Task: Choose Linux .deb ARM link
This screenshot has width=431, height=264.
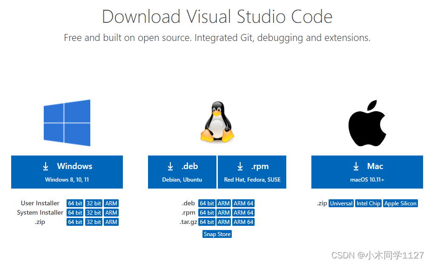Action: click(224, 203)
